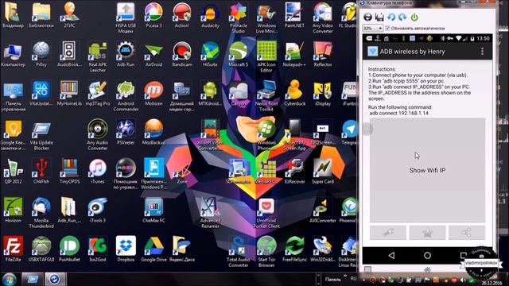Open the FreeFileSync desktop shortcut
The image size is (509, 286).
(294, 249)
